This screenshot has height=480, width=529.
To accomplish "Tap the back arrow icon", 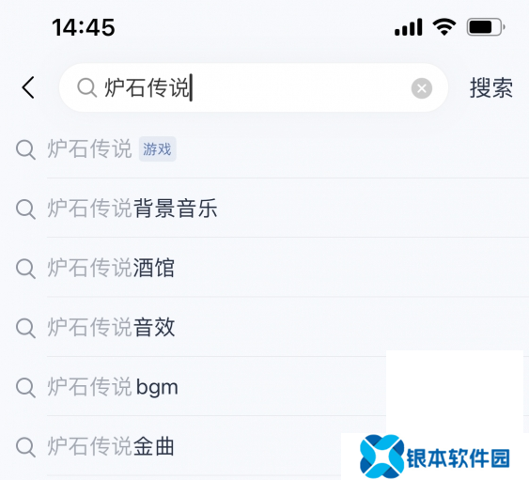I will pos(28,87).
